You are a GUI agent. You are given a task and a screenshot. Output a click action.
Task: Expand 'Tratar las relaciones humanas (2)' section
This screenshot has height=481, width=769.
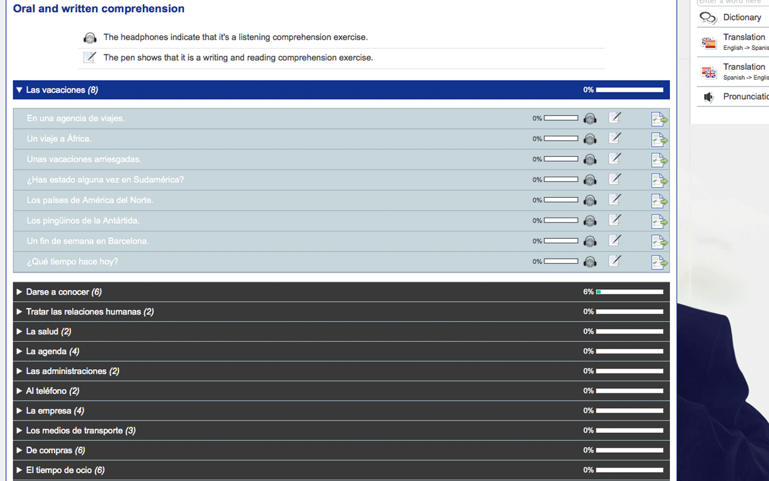pos(341,312)
